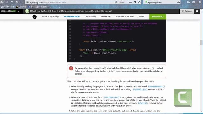Click the green certification promo icon
Viewport: 203px width, 114px height.
(27, 11)
